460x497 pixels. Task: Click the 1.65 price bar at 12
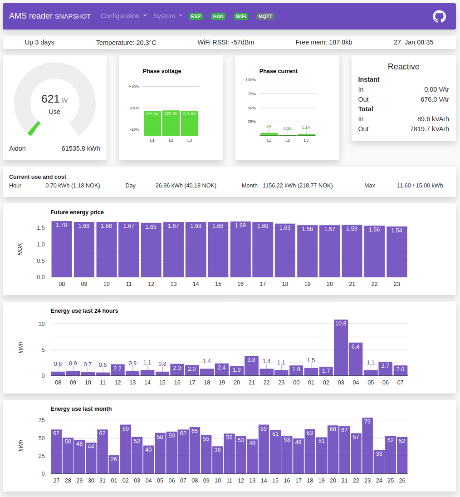(151, 250)
